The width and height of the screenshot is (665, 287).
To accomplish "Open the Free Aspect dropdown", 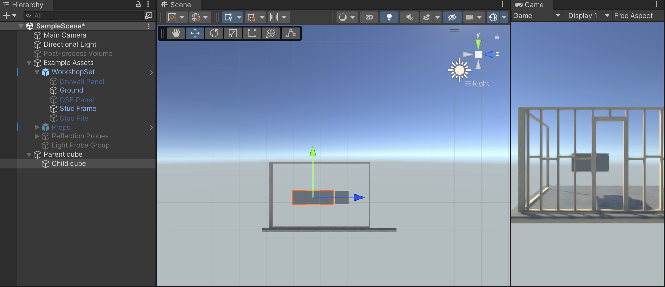I will click(x=638, y=16).
